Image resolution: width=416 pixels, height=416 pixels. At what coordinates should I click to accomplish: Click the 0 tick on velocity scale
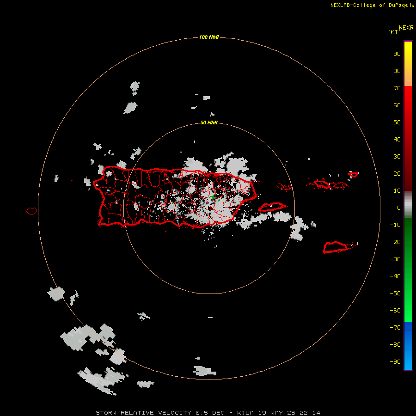pyautogui.click(x=399, y=208)
